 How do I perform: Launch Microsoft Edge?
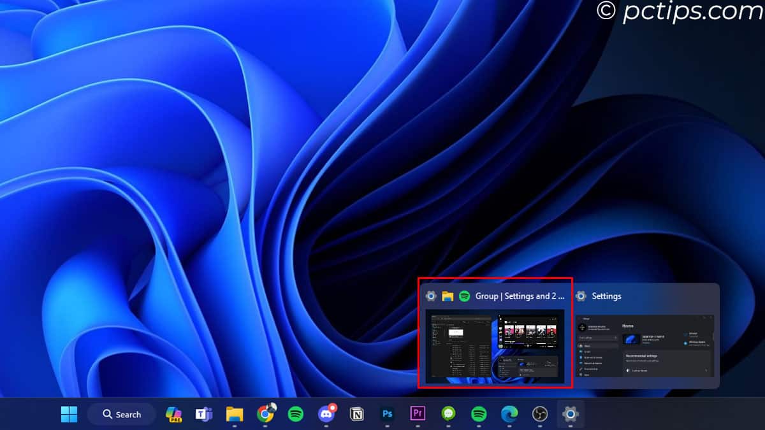509,414
